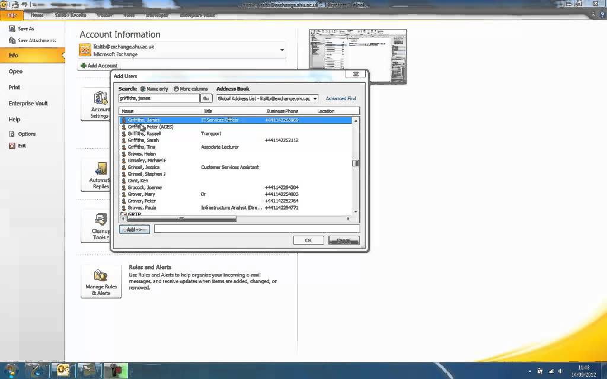Click contact icon beside Grint, Ken
This screenshot has height=379, width=607.
124,181
